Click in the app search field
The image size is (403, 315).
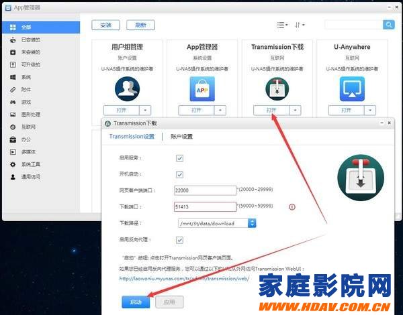[x=354, y=25]
